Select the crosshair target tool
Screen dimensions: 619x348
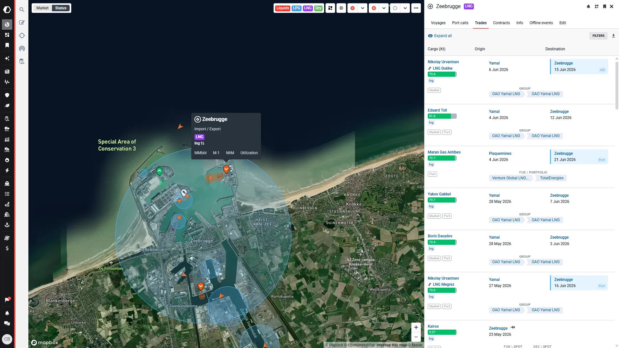coord(22,35)
